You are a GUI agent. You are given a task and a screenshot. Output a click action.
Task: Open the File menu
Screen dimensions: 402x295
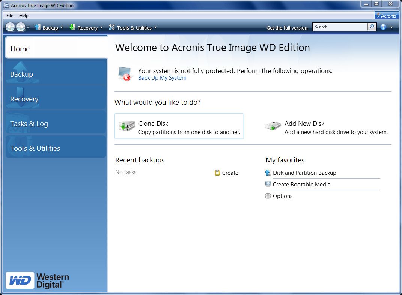click(x=9, y=15)
